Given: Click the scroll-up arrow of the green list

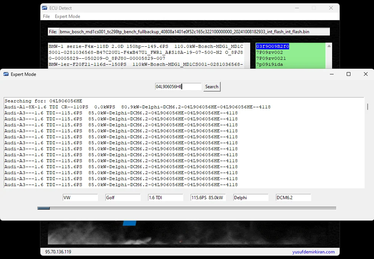Looking at the screenshot, I should click(329, 46).
